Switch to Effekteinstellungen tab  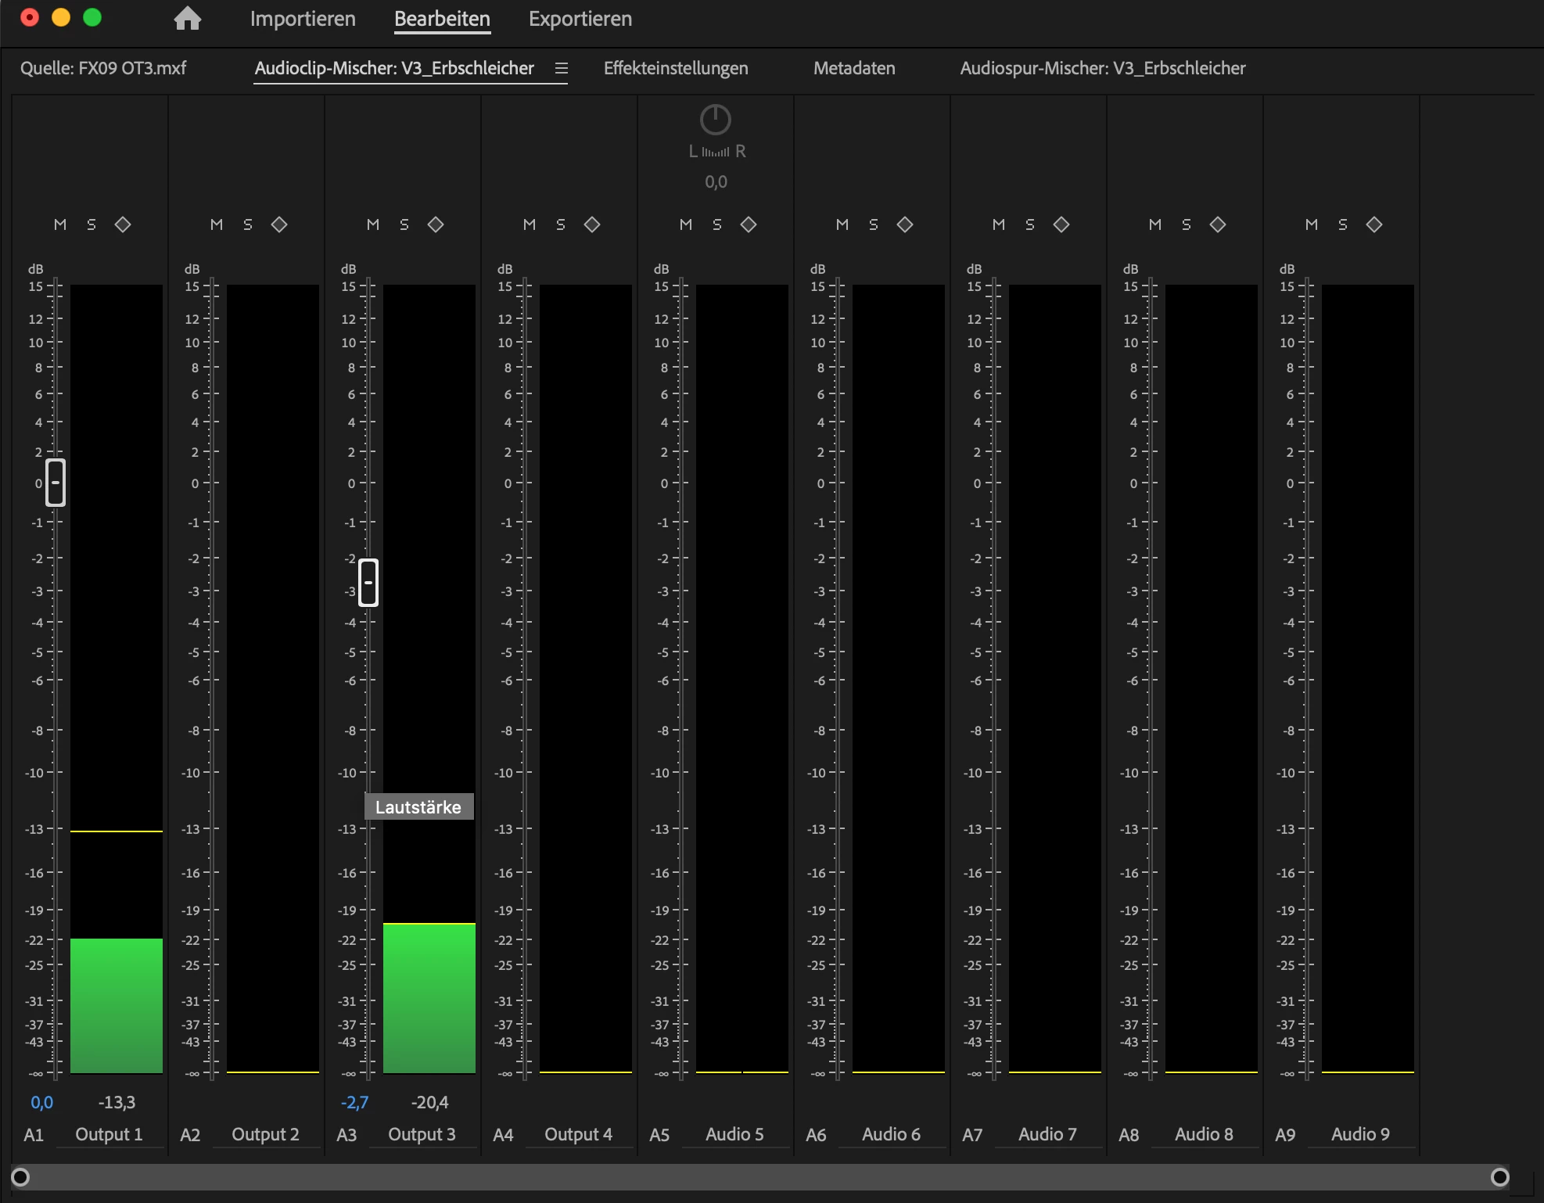[x=676, y=68]
